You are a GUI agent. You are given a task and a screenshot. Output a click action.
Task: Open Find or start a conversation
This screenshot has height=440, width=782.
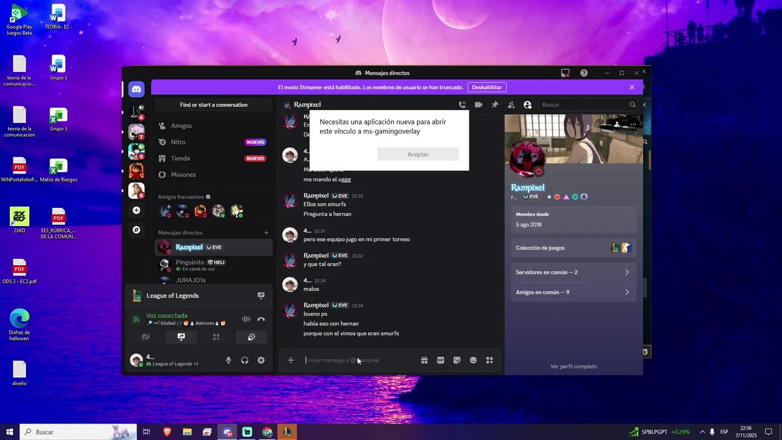(214, 105)
